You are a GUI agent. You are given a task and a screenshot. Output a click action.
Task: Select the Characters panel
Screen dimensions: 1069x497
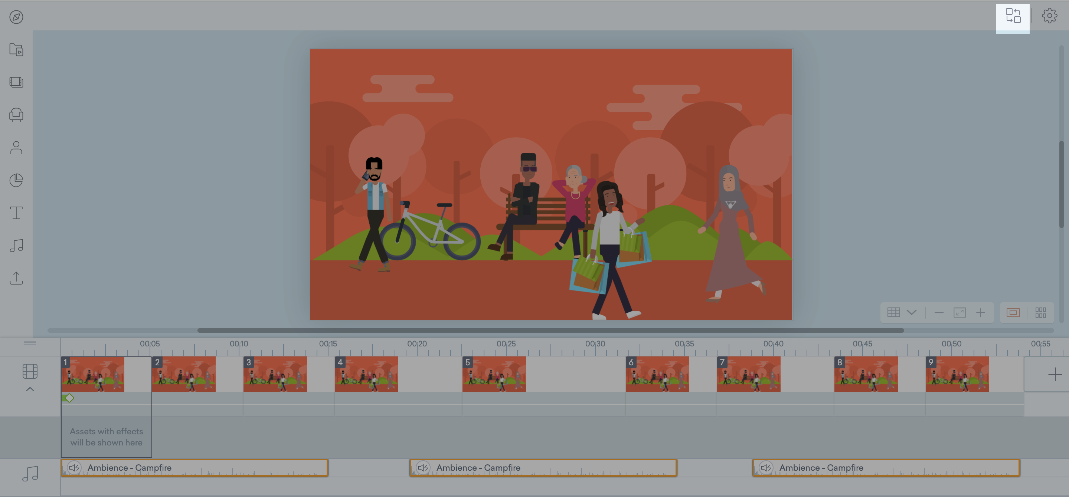tap(17, 148)
